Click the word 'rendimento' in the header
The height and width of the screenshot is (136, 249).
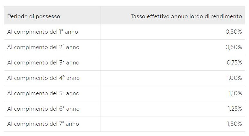pos(227,16)
